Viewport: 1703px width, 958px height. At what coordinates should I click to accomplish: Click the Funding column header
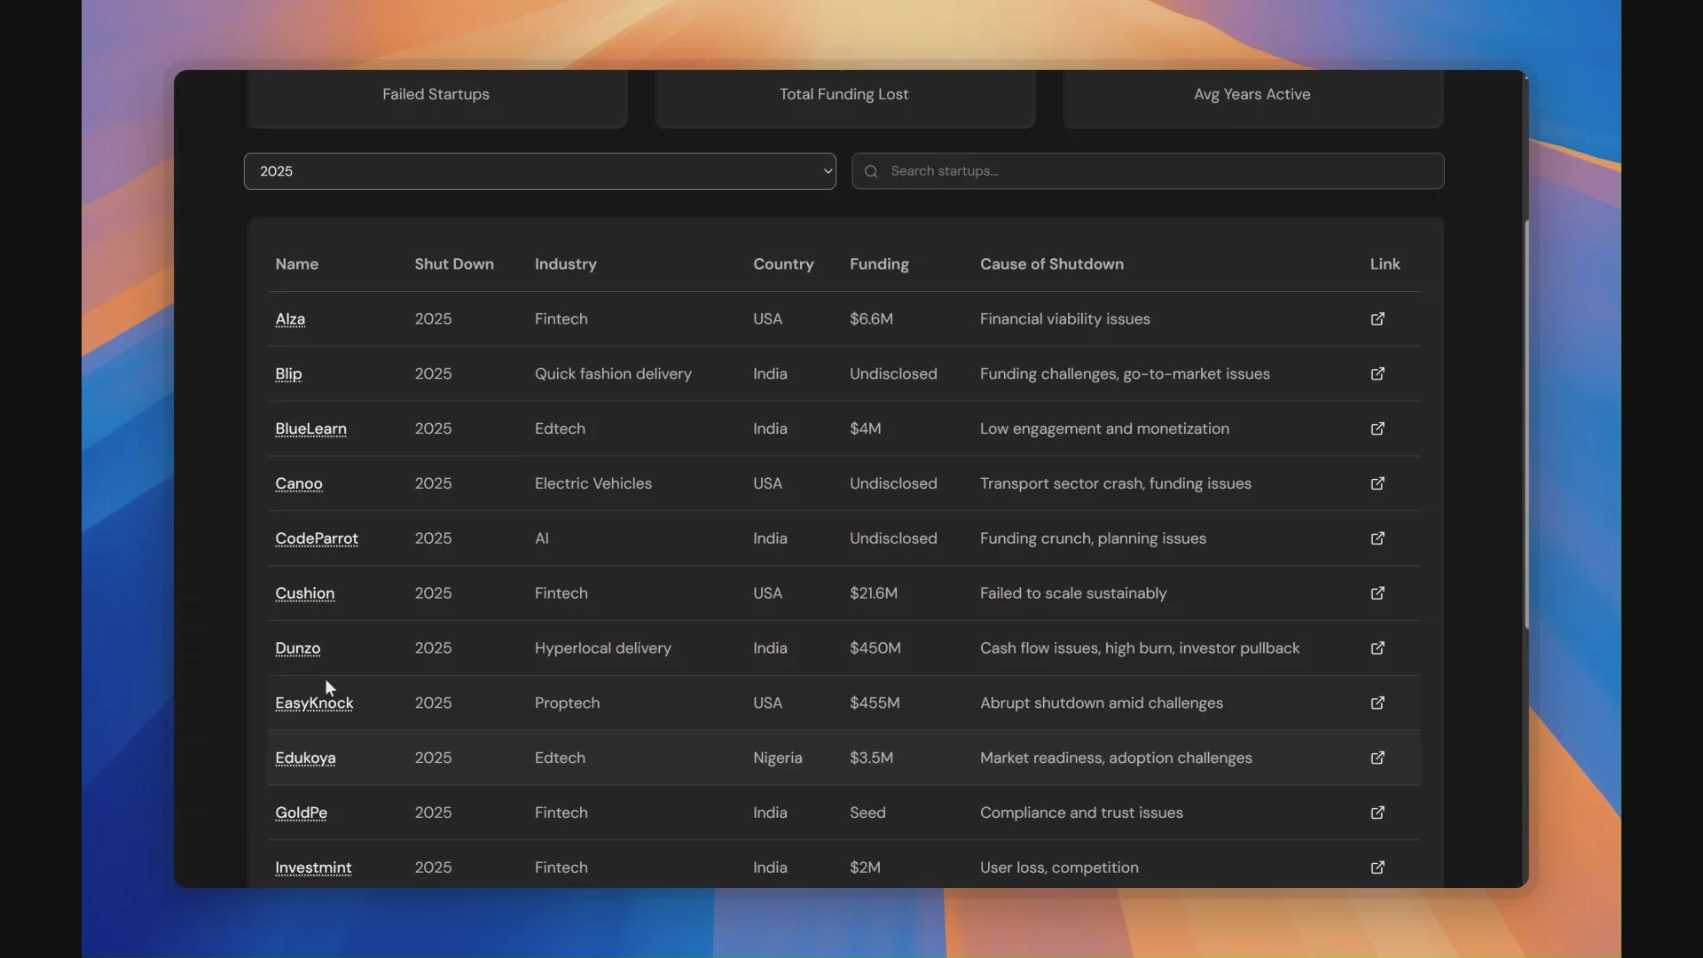point(878,264)
